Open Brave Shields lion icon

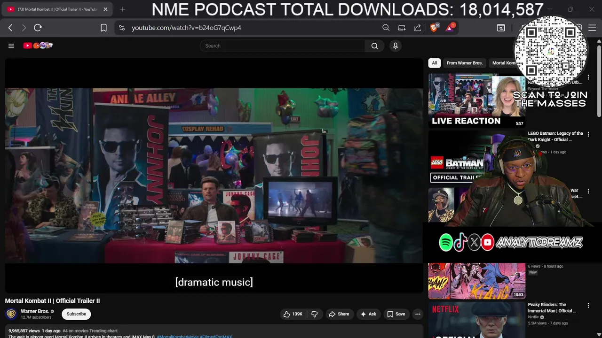point(434,28)
